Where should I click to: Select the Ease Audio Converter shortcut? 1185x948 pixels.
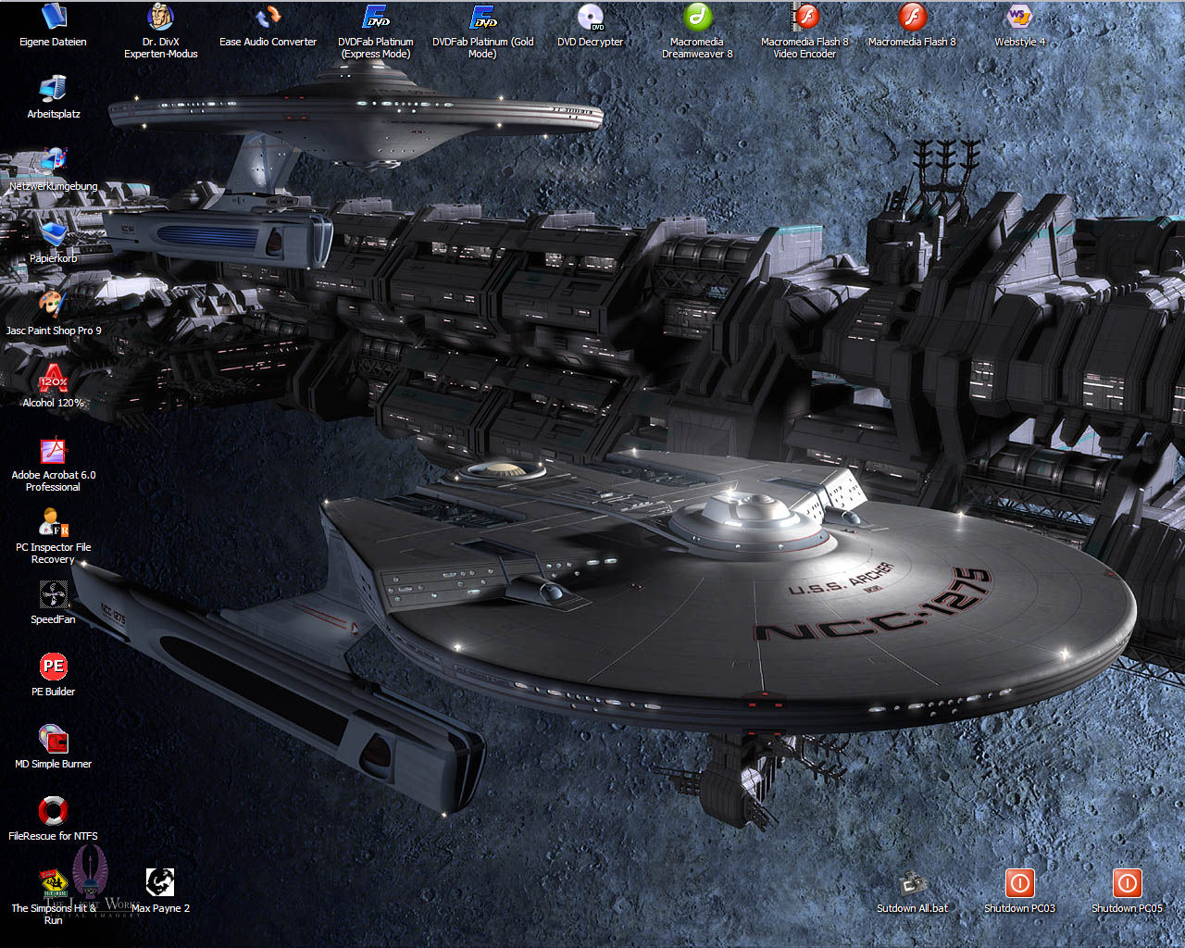pos(268,18)
